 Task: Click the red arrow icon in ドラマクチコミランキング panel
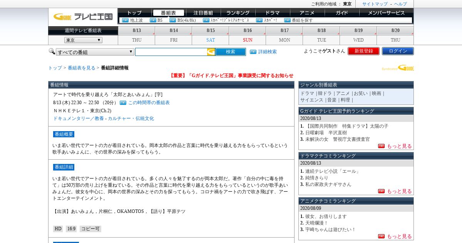(381, 191)
